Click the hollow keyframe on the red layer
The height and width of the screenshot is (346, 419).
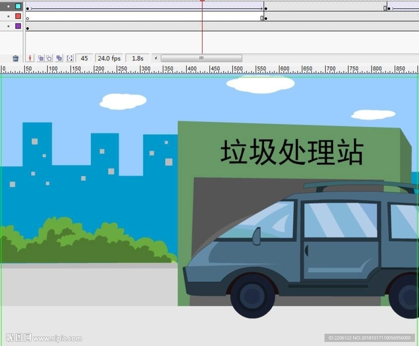[27, 18]
